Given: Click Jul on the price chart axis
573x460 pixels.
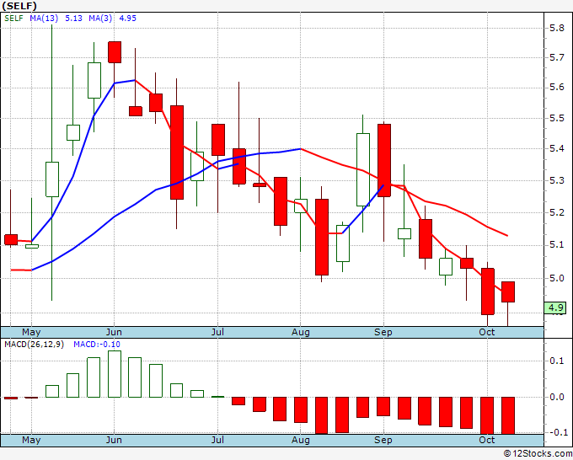Looking at the screenshot, I should coord(217,332).
